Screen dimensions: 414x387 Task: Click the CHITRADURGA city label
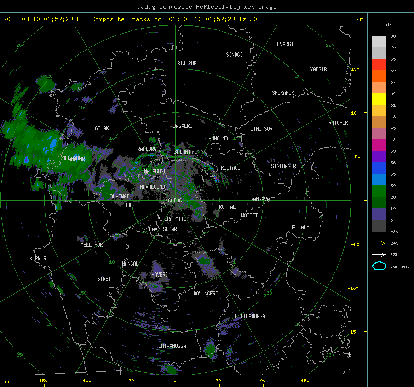point(250,316)
